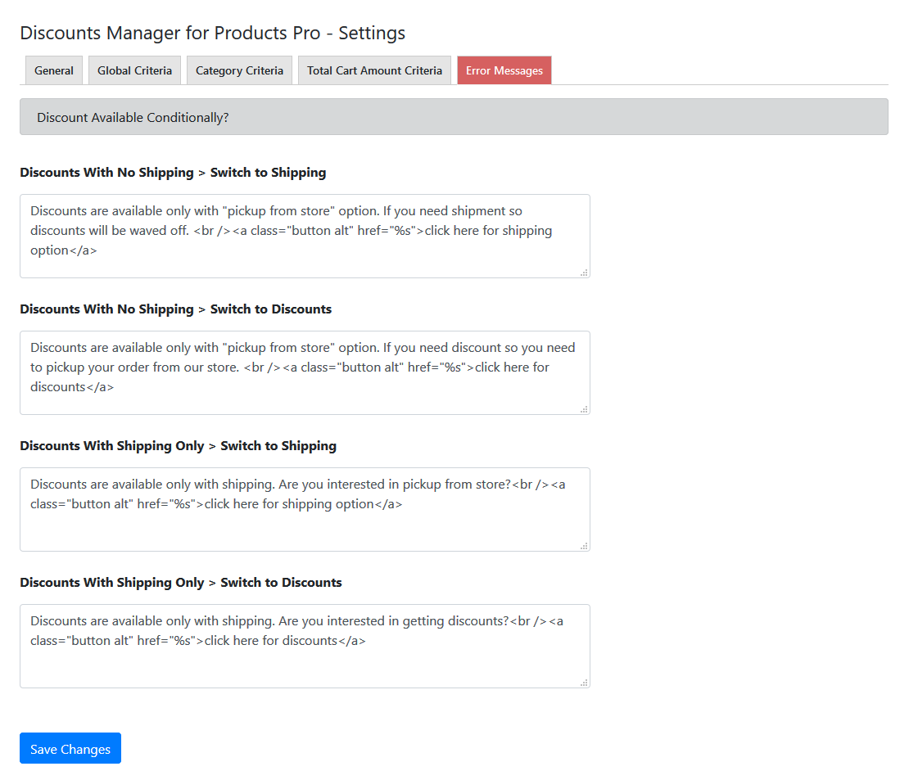The image size is (909, 780).
Task: Grab resize handle of first No Shipping textarea
Action: [585, 273]
